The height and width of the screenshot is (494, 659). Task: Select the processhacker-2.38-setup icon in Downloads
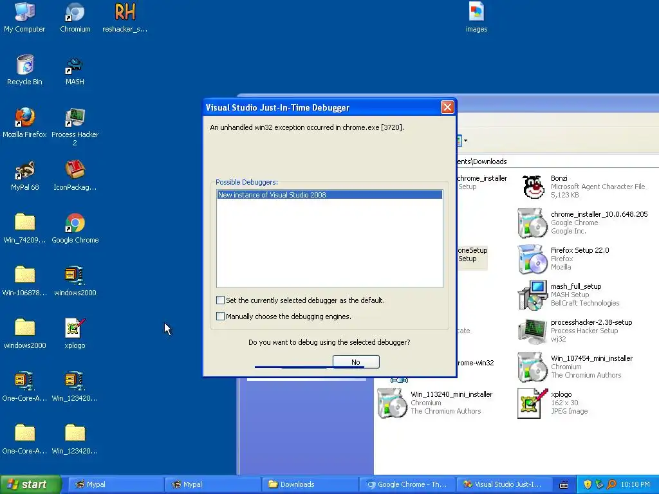[532, 331]
